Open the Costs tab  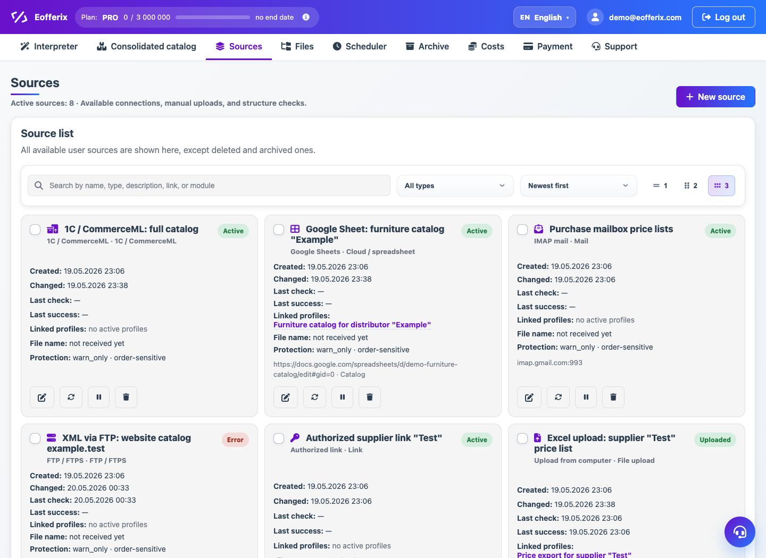click(486, 46)
